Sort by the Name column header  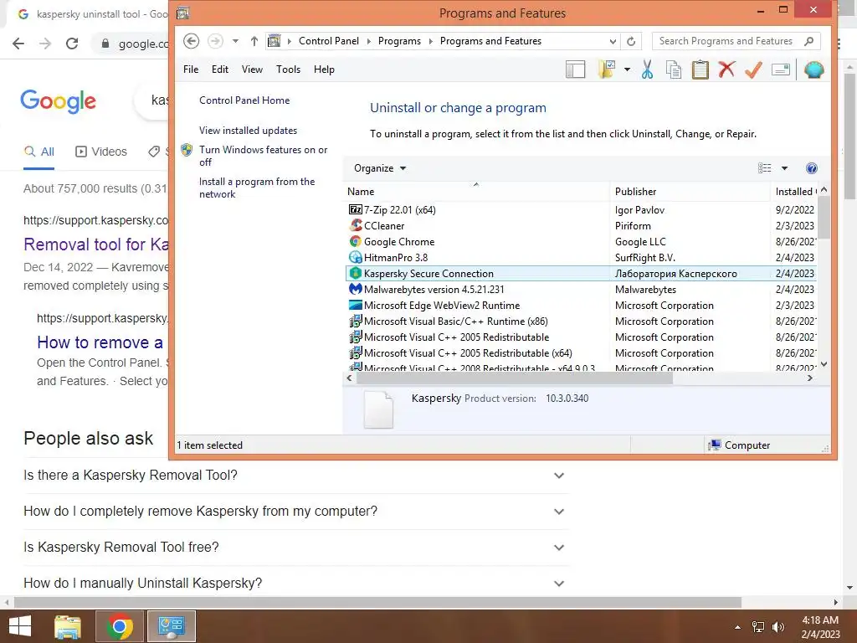pyautogui.click(x=475, y=192)
